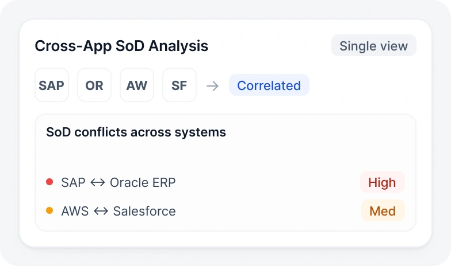Click the SoD conflicts across systems heading
The image size is (451, 266).
(x=136, y=132)
